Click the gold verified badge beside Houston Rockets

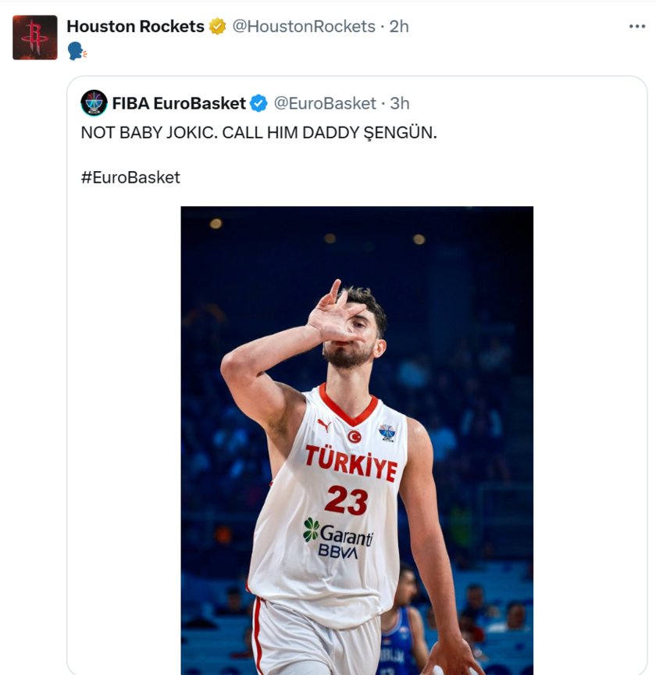tap(217, 27)
